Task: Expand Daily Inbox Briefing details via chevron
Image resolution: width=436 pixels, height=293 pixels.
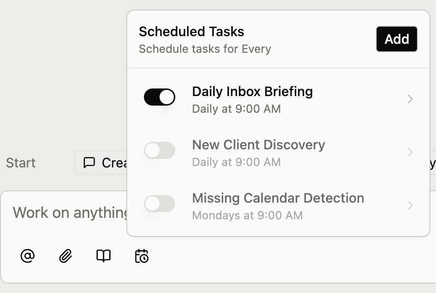Action: [410, 99]
